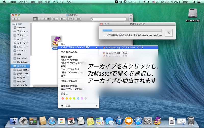Open ファイル menu in menu bar

(x=23, y=2)
